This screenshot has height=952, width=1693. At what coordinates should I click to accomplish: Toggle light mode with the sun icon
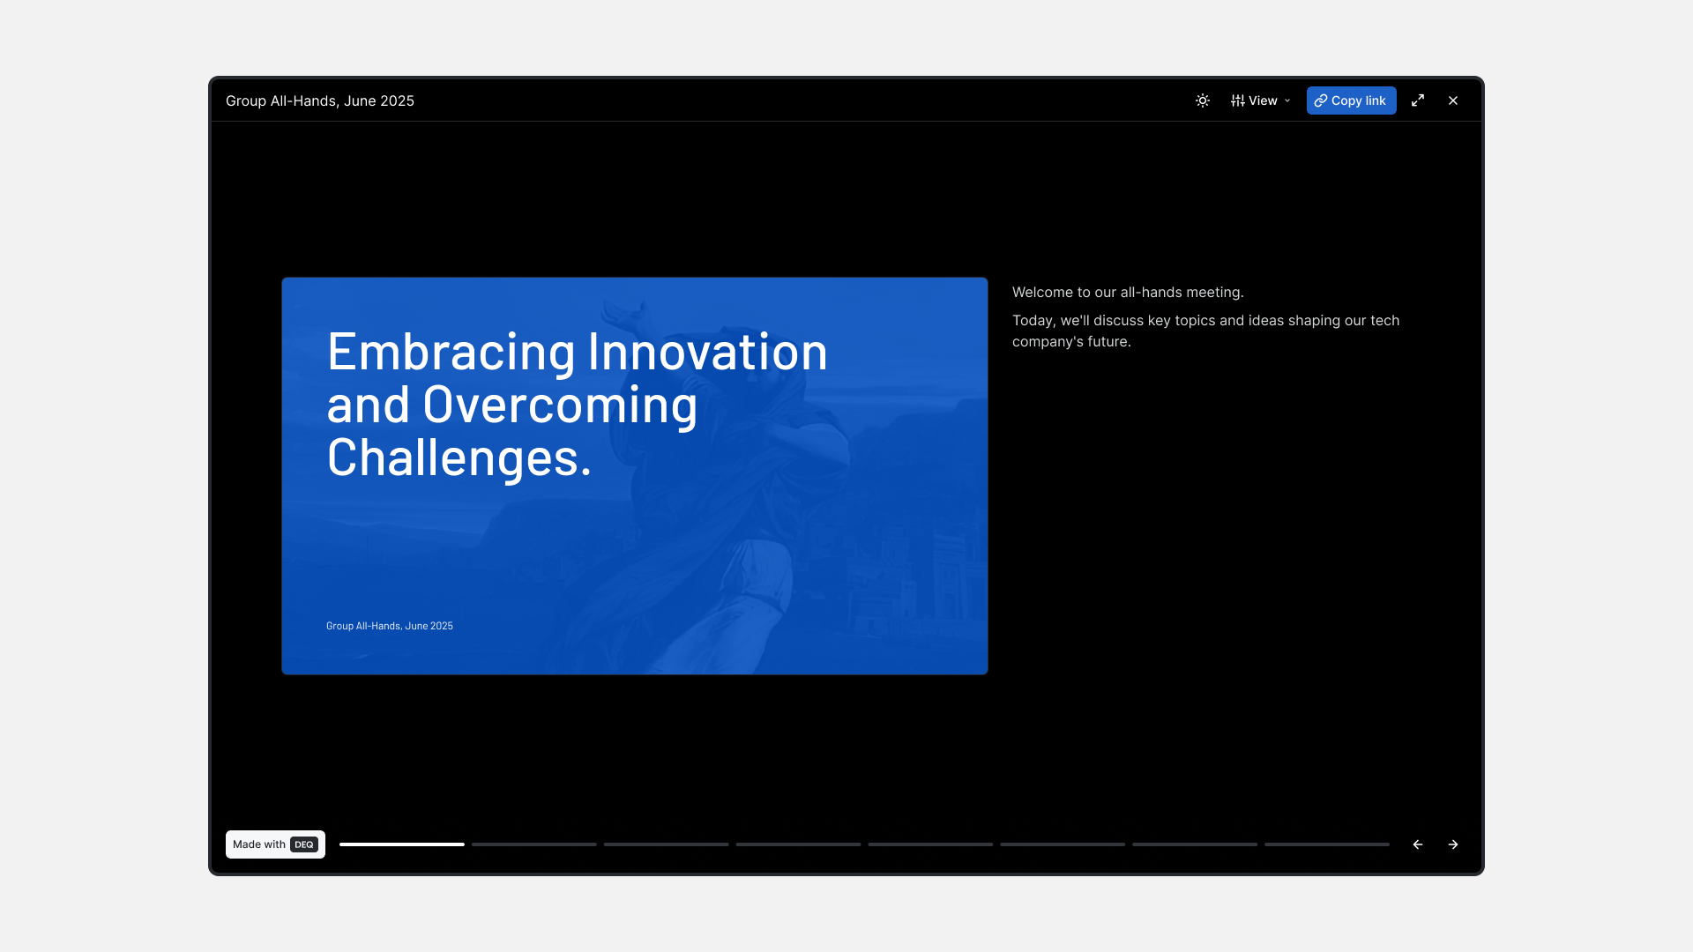[1203, 100]
